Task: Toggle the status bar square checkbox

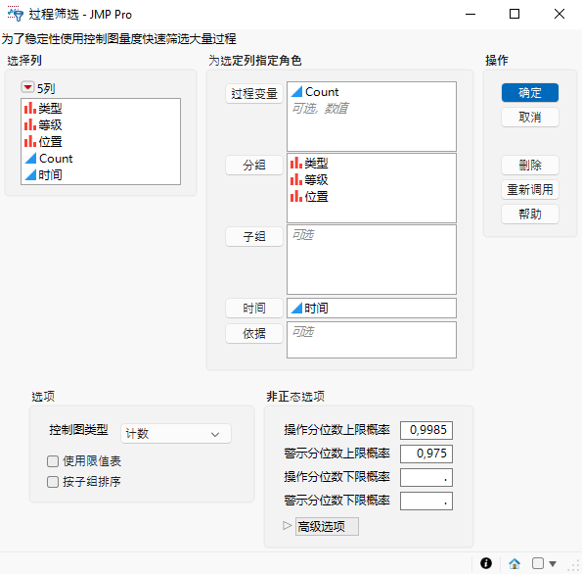Action: click(x=538, y=563)
